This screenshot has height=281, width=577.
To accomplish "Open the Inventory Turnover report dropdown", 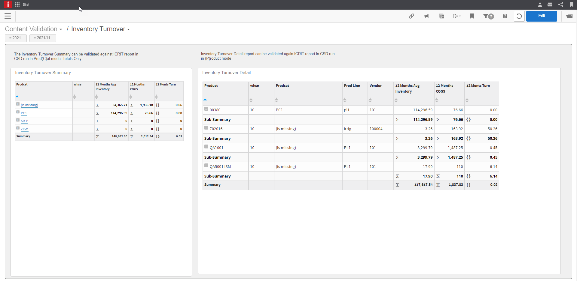I will click(129, 29).
